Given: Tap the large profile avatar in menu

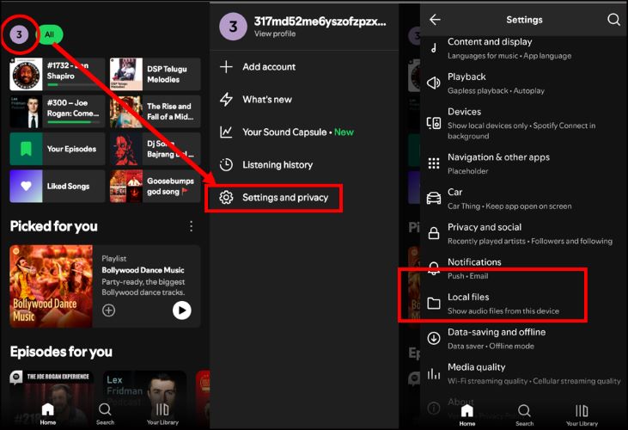Looking at the screenshot, I should (x=233, y=27).
